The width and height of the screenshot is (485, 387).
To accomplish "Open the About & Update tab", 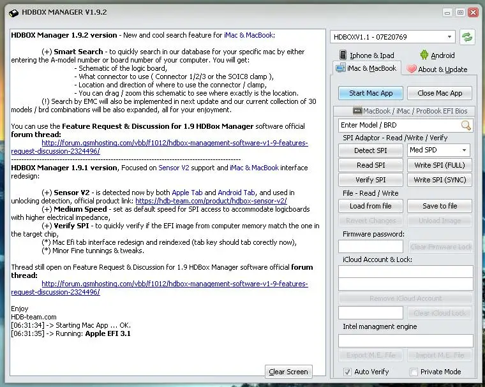I will click(436, 69).
